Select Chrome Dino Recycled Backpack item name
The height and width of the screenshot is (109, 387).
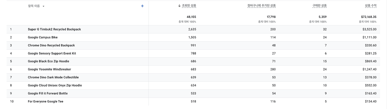51,45
